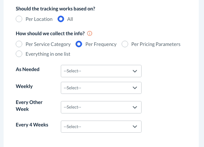Click the Per Pricing Parameters label text
Screen dimensions: 204x147
click(x=156, y=44)
